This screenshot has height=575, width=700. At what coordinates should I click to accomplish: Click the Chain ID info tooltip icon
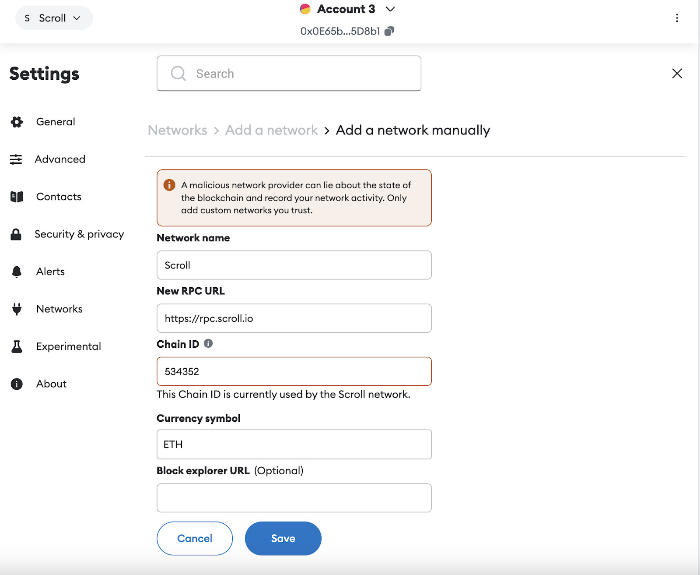208,343
